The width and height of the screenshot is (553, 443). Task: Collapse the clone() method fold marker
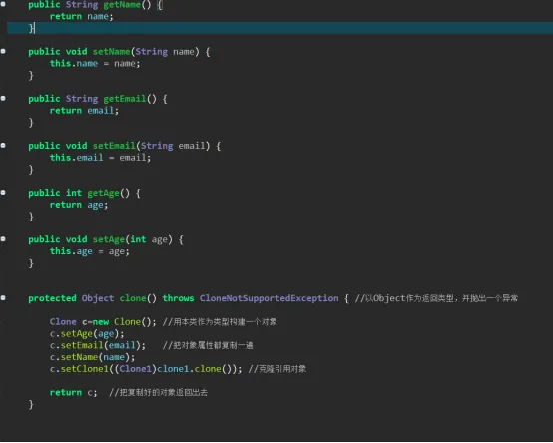pyautogui.click(x=3, y=298)
